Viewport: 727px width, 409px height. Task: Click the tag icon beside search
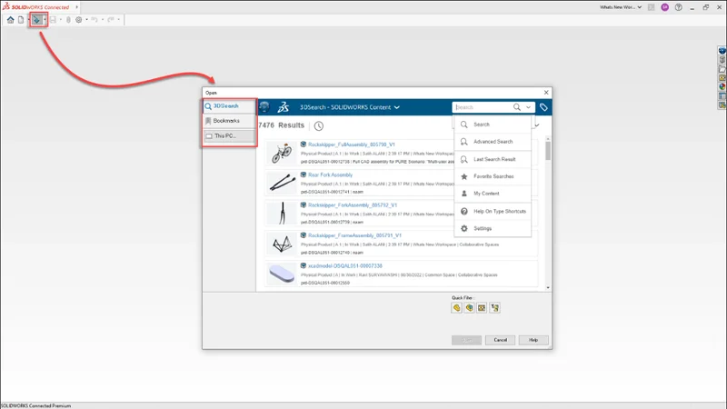point(543,107)
